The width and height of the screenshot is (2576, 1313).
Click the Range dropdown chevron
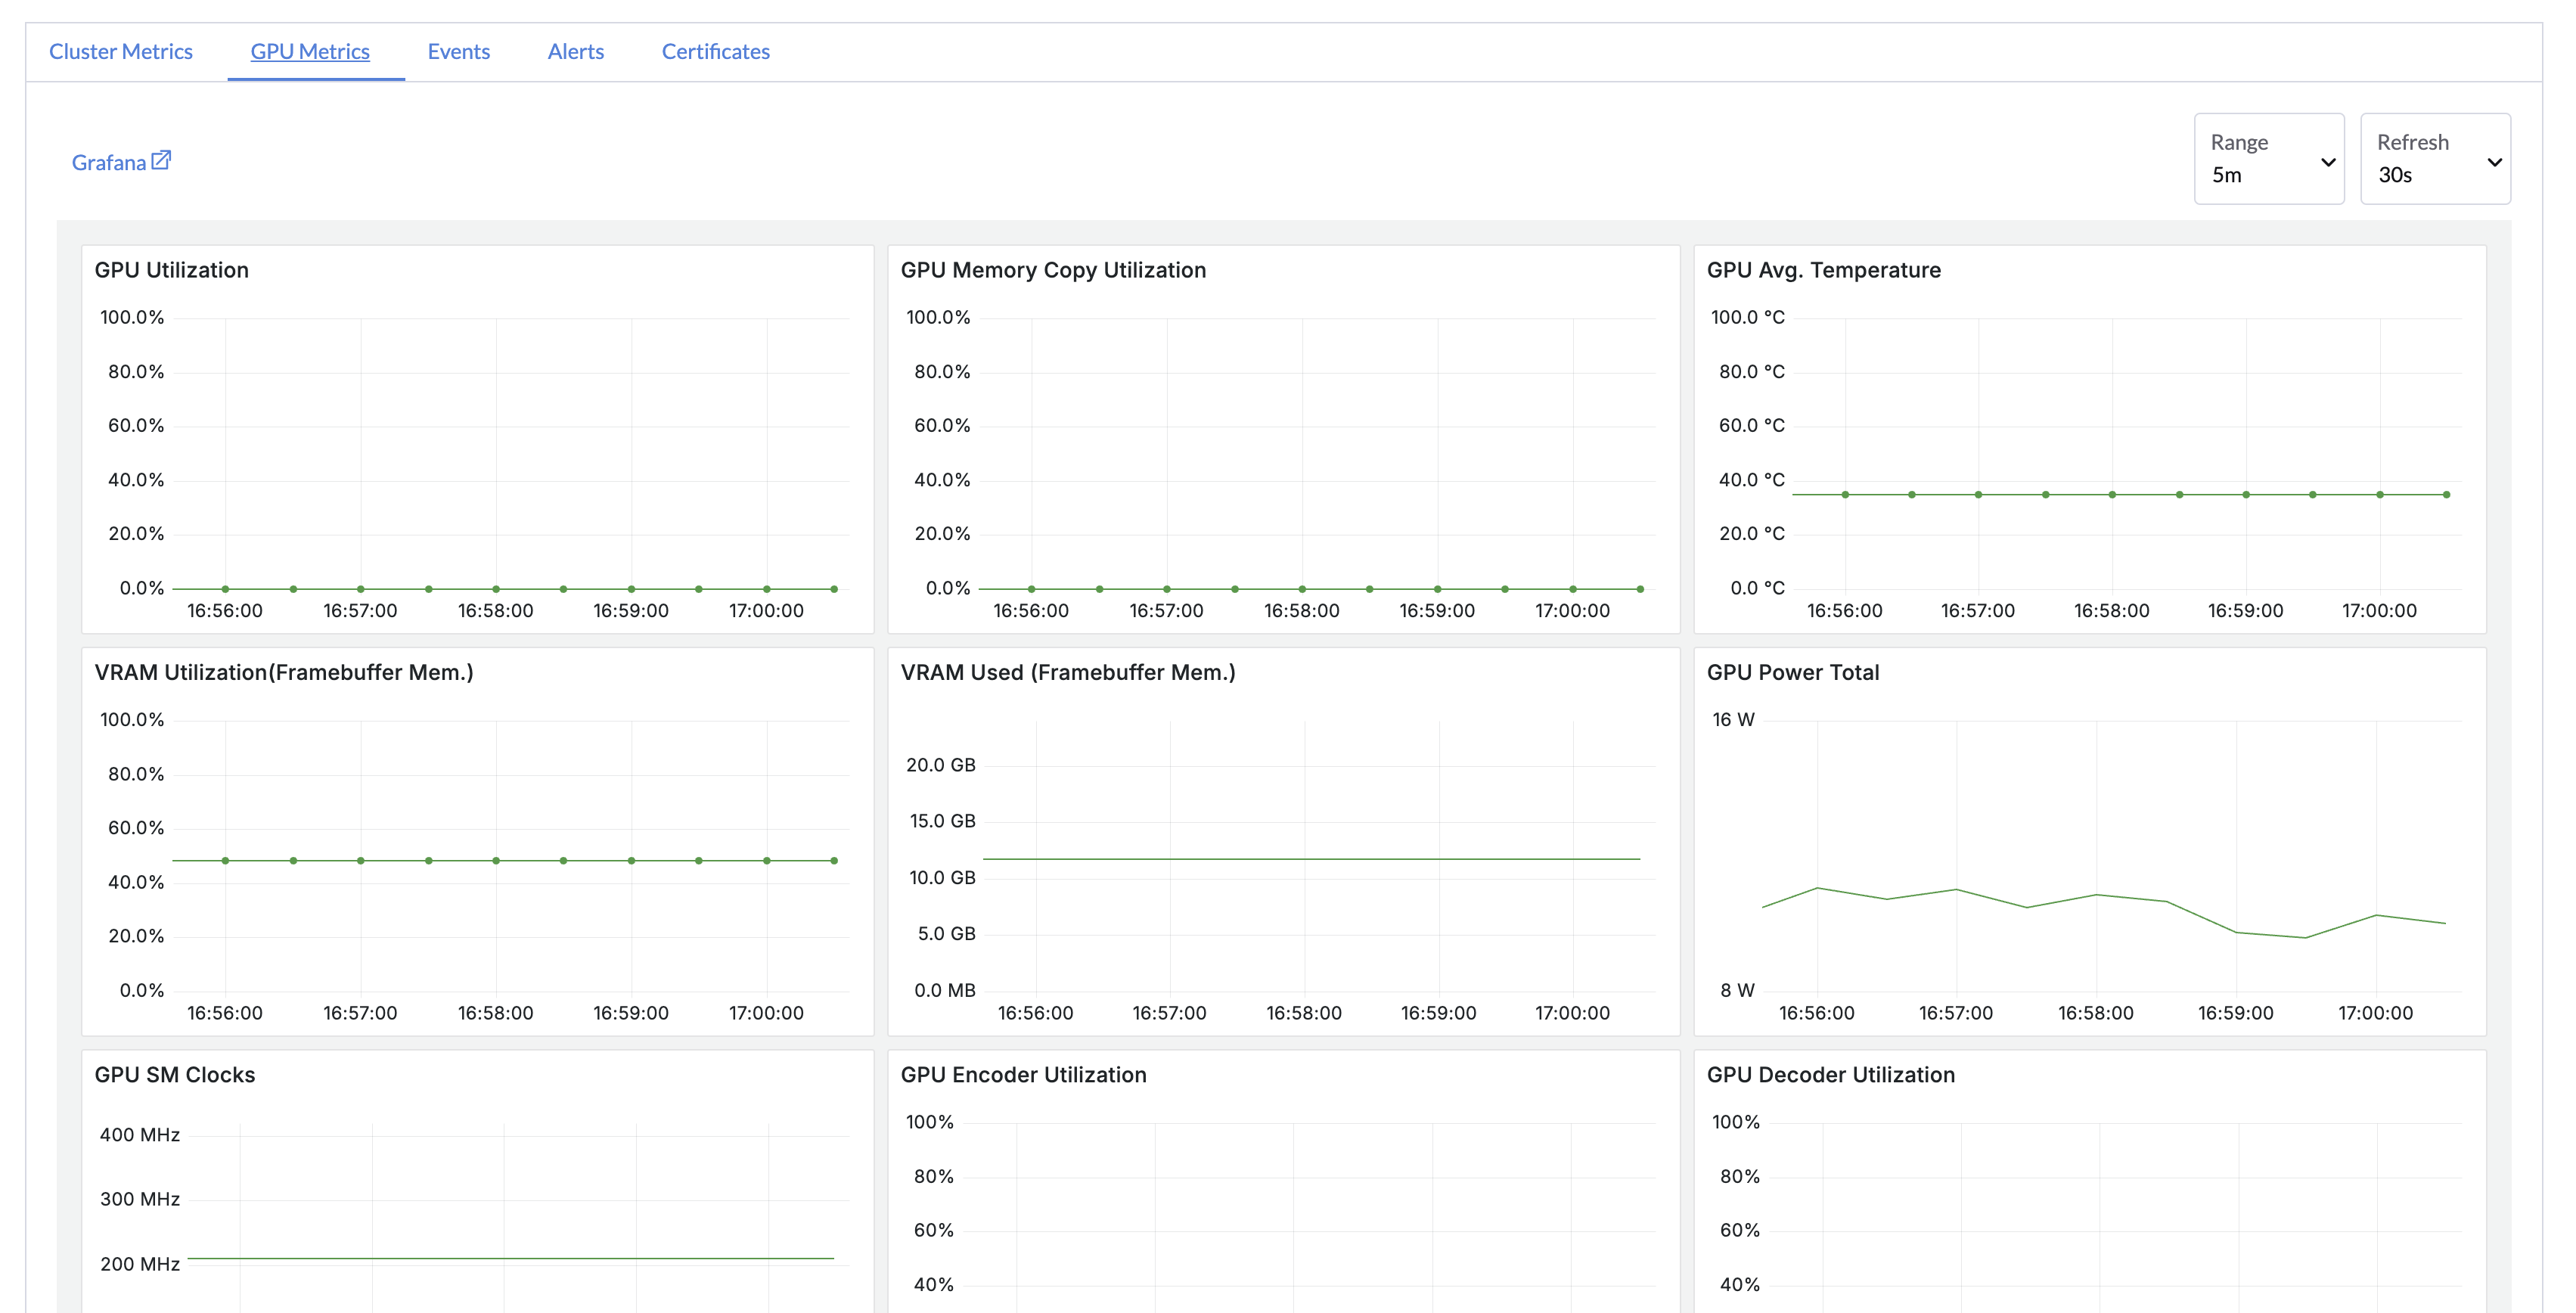tap(2328, 162)
